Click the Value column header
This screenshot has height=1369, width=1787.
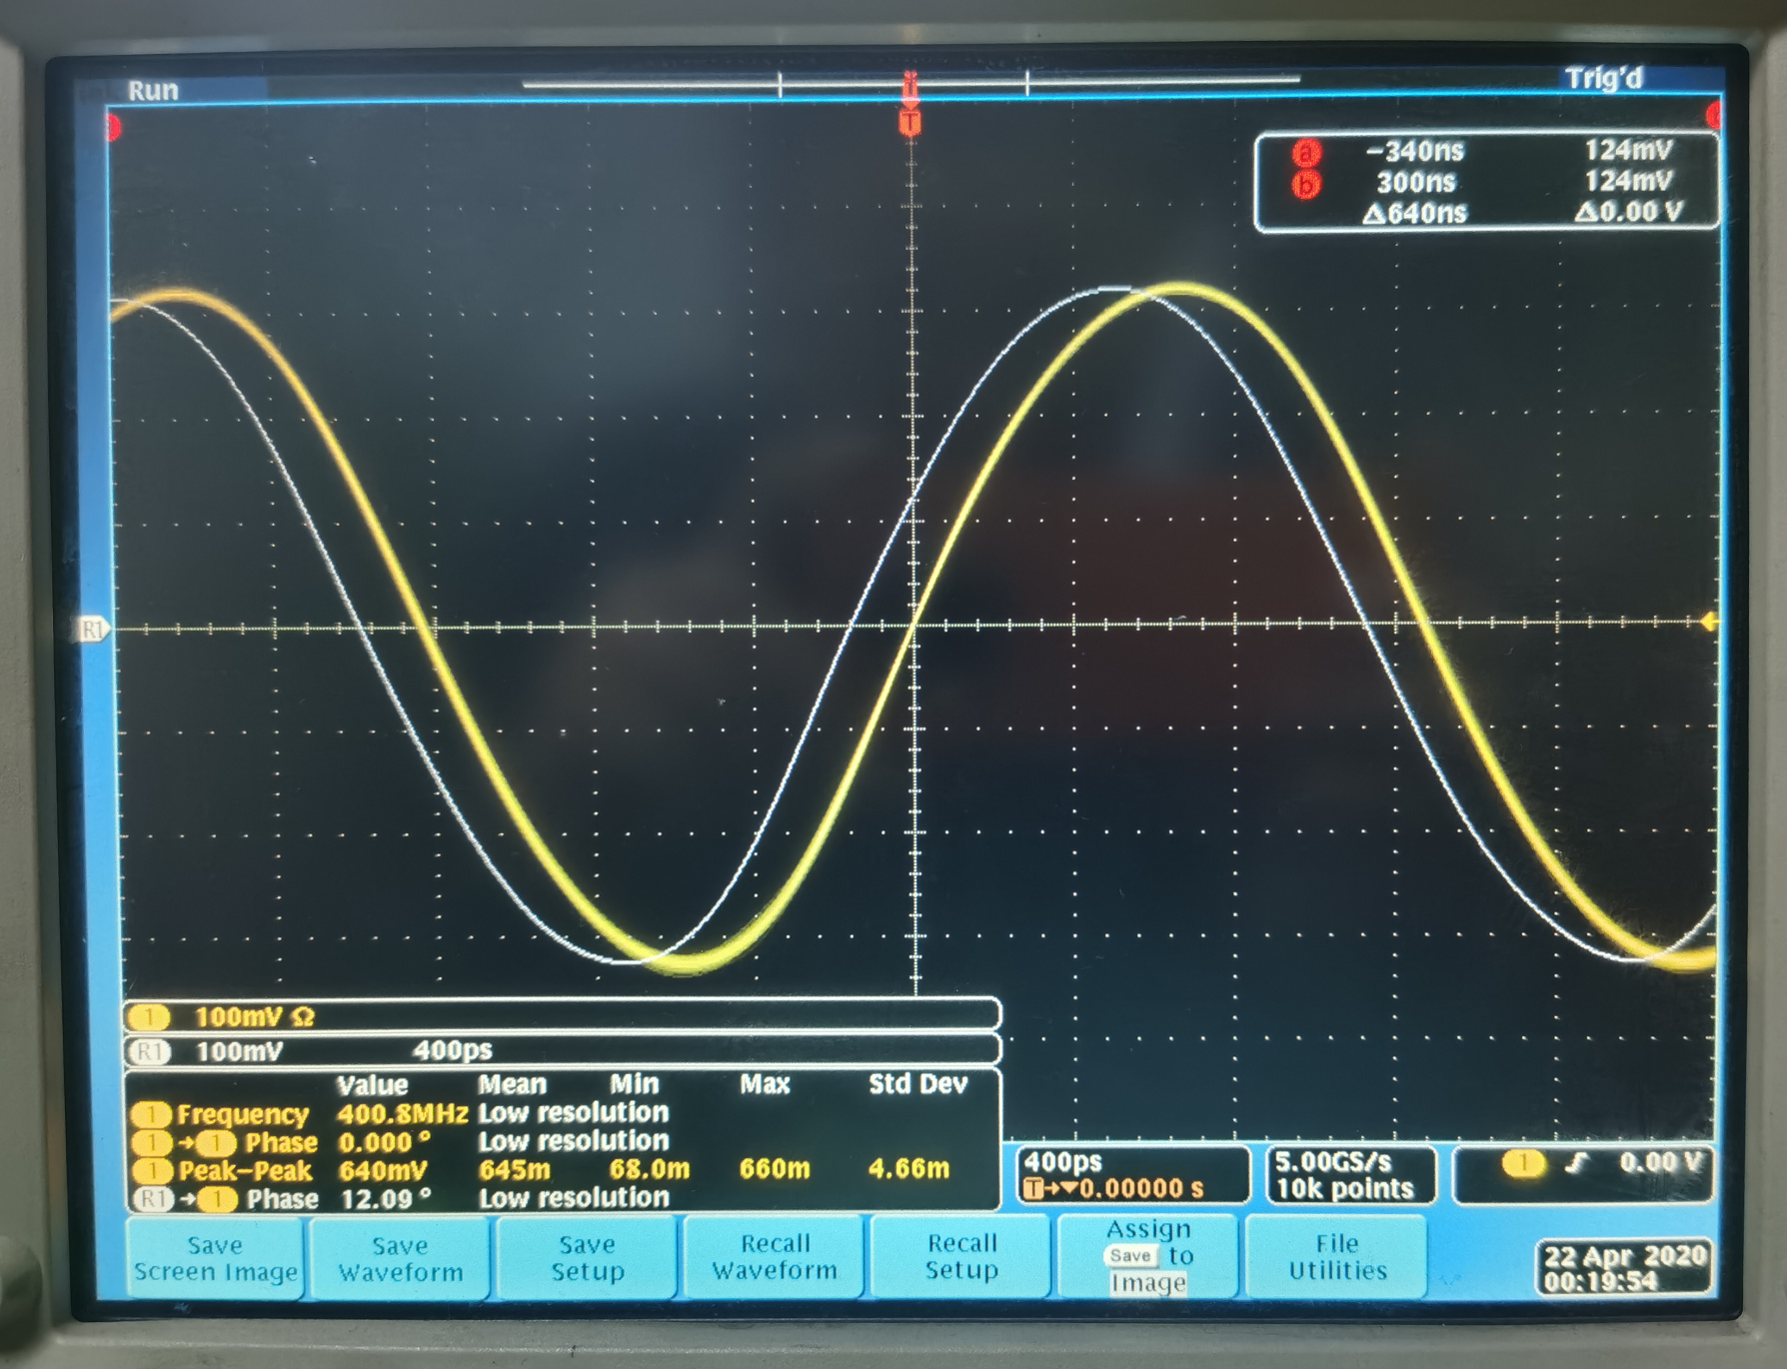[x=373, y=1086]
